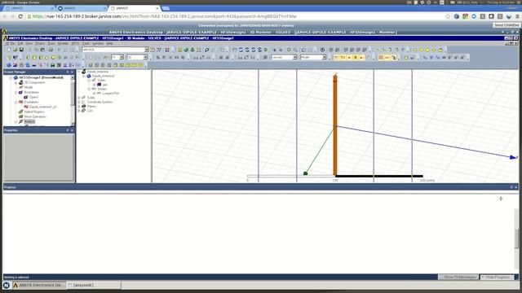522x293 pixels.
Task: Open the Draw menu
Action: pos(51,43)
